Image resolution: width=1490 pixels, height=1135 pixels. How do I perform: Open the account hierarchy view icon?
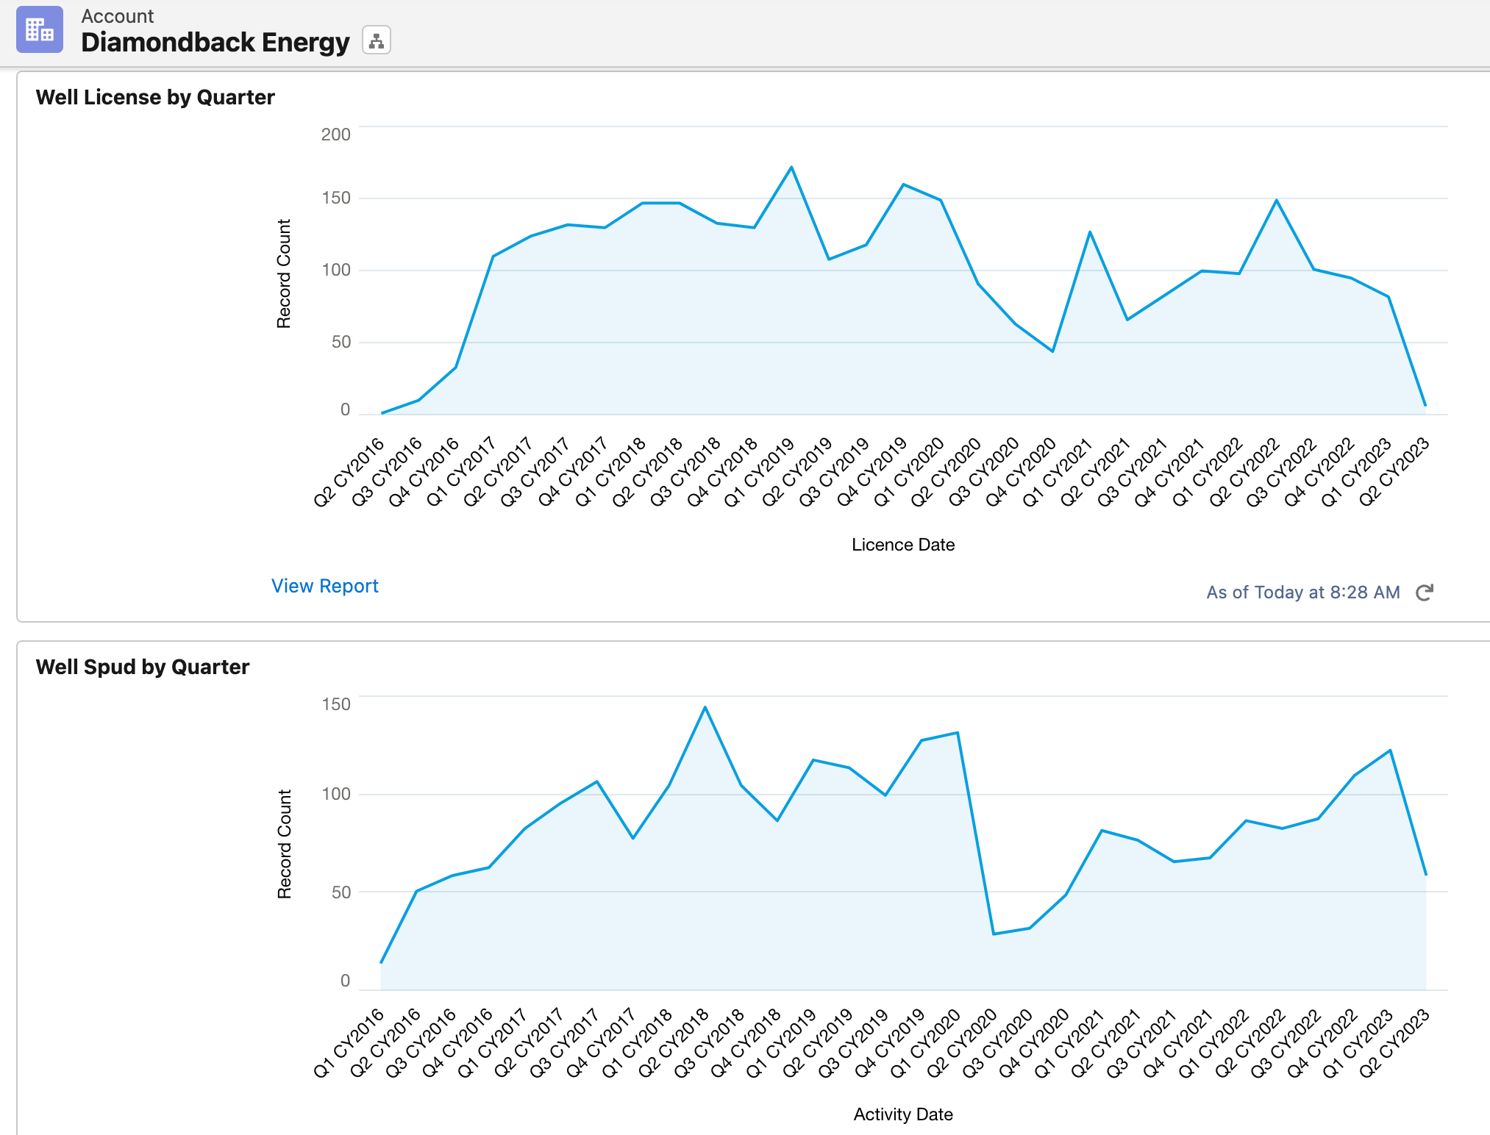click(x=377, y=40)
